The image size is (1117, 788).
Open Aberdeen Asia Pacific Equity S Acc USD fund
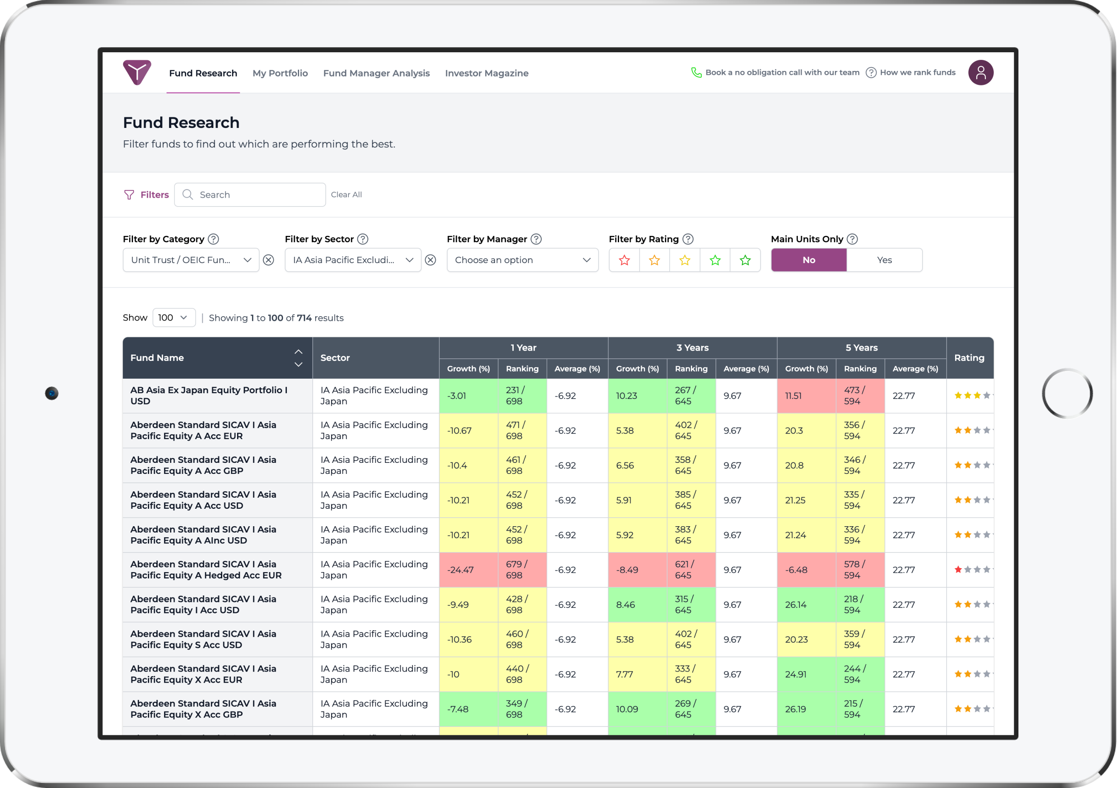[203, 639]
